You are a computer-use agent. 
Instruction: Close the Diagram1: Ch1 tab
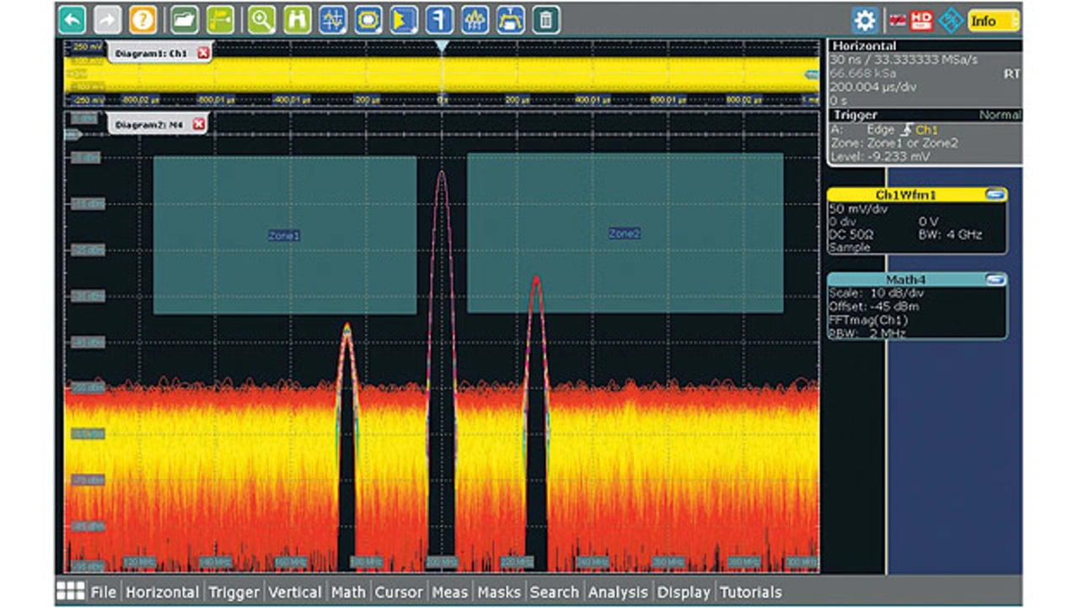click(202, 53)
